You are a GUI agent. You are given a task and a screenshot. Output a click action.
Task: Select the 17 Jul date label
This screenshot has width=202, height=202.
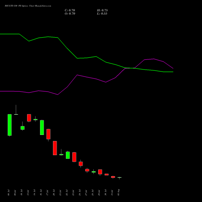click(x=47, y=193)
